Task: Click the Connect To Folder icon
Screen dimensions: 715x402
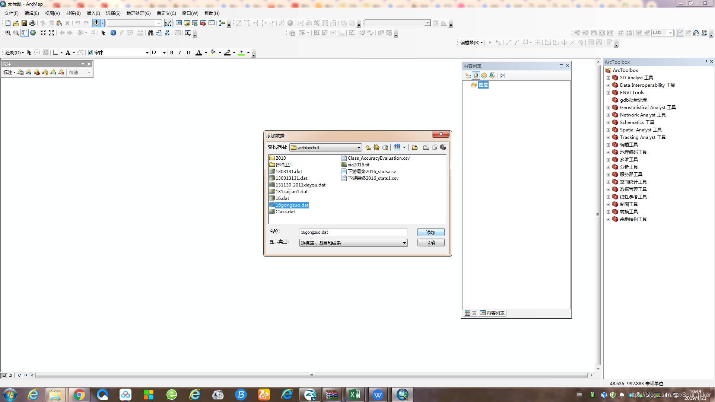Action: click(414, 147)
